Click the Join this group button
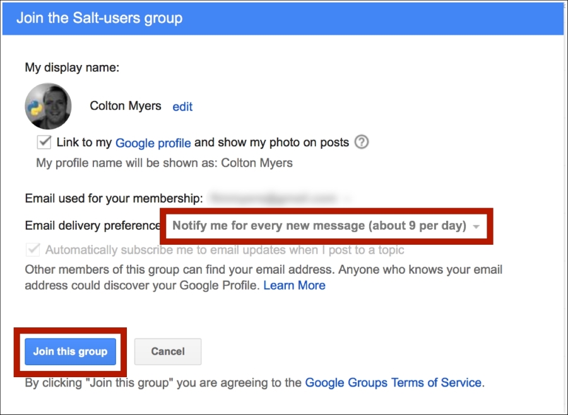This screenshot has height=415, width=568. click(x=70, y=352)
